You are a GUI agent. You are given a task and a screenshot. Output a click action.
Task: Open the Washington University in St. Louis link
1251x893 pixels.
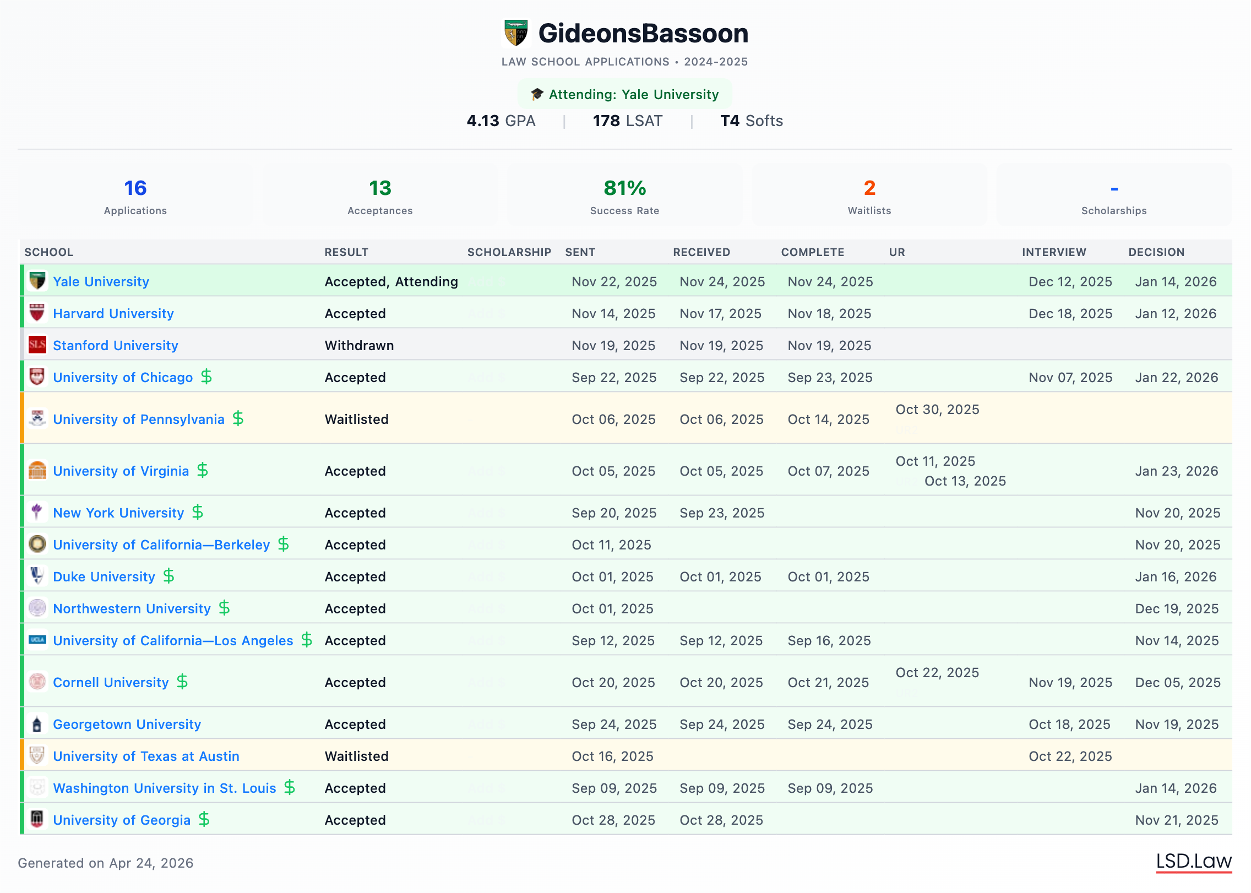(164, 788)
